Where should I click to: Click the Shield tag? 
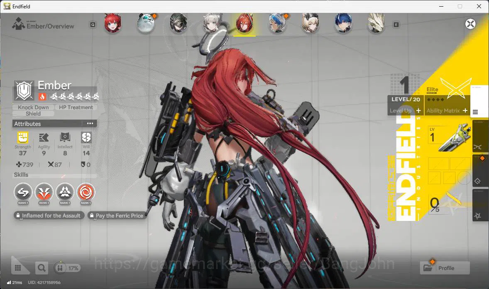[x=33, y=114]
